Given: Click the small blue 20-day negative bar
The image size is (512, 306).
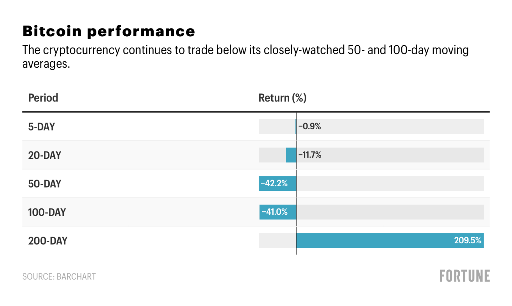Looking at the screenshot, I should [291, 155].
